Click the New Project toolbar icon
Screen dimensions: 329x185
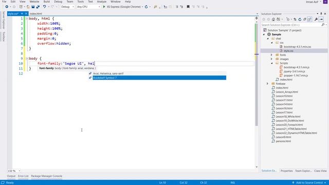click(x=21, y=7)
